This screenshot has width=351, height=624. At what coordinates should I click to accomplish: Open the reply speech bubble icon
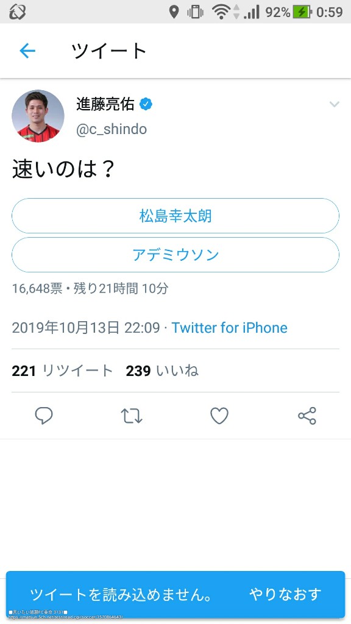[44, 416]
